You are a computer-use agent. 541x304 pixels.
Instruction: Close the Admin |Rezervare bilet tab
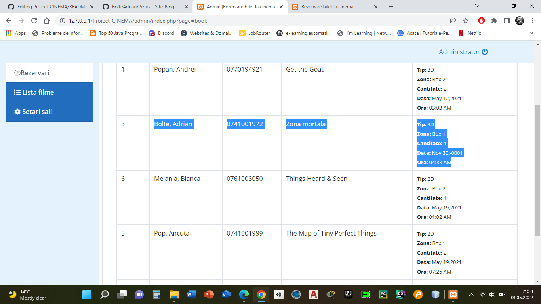pyautogui.click(x=280, y=7)
